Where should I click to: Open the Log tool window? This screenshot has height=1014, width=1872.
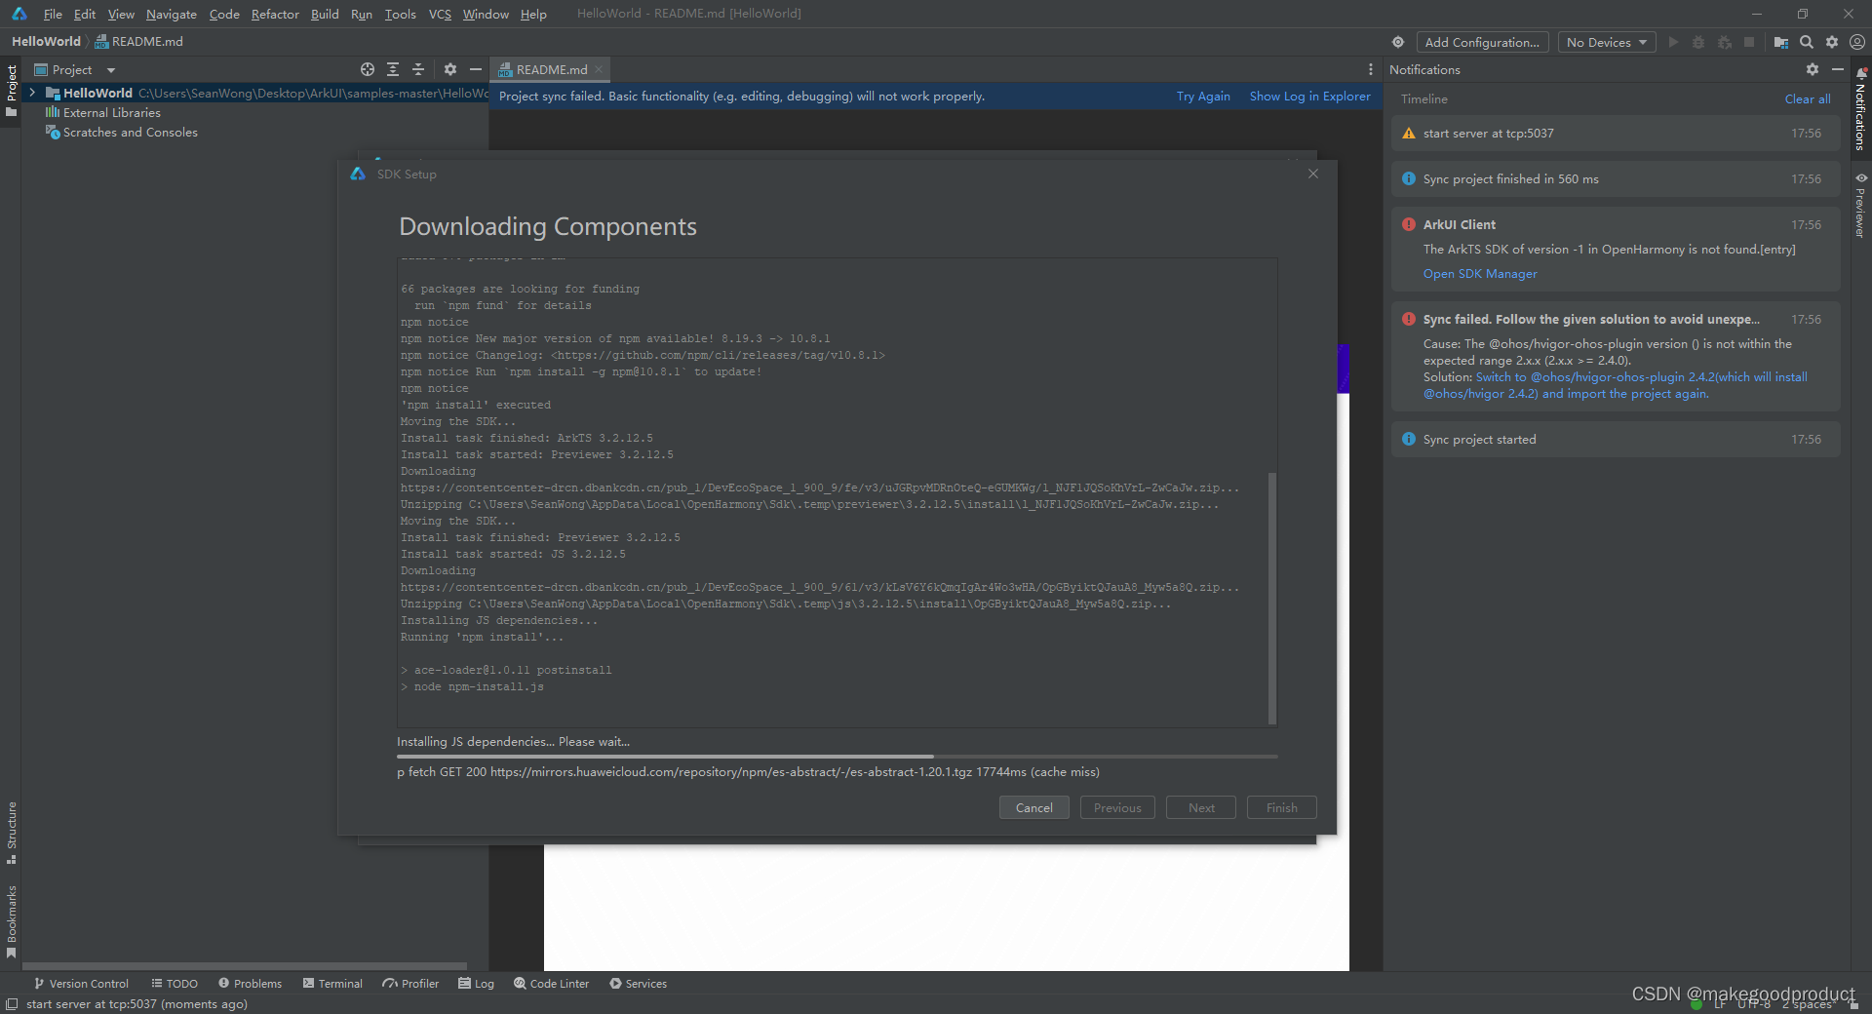[x=476, y=984]
